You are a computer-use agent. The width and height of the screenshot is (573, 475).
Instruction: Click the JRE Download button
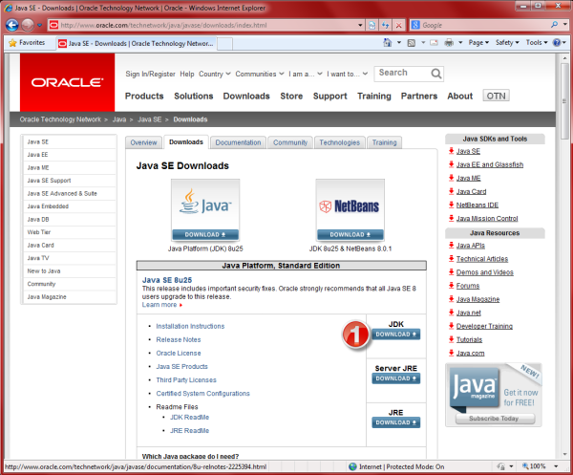(x=395, y=422)
